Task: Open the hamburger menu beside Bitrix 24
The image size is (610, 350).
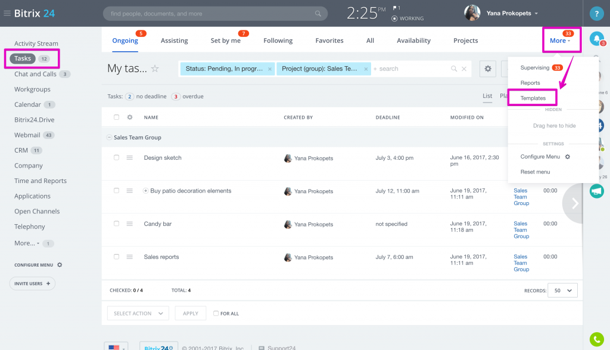Action: point(7,13)
